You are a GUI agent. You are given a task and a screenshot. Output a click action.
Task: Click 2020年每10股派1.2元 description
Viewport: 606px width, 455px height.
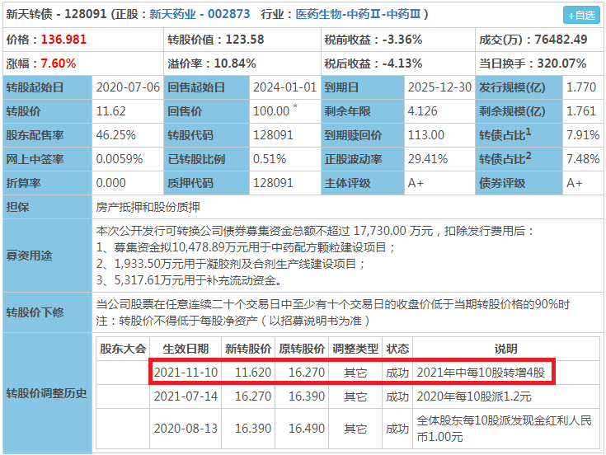click(474, 396)
